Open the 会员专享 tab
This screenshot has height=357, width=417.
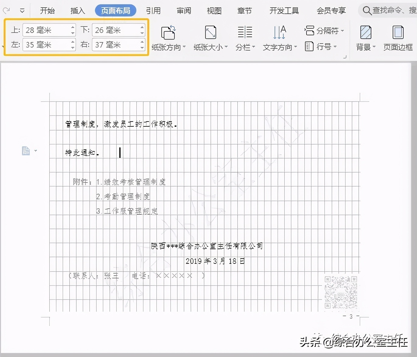331,11
